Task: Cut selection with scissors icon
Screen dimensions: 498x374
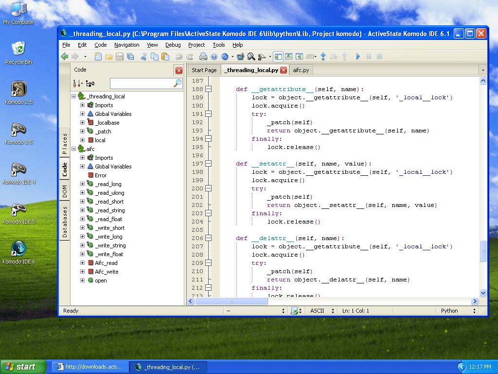Action: pos(144,56)
